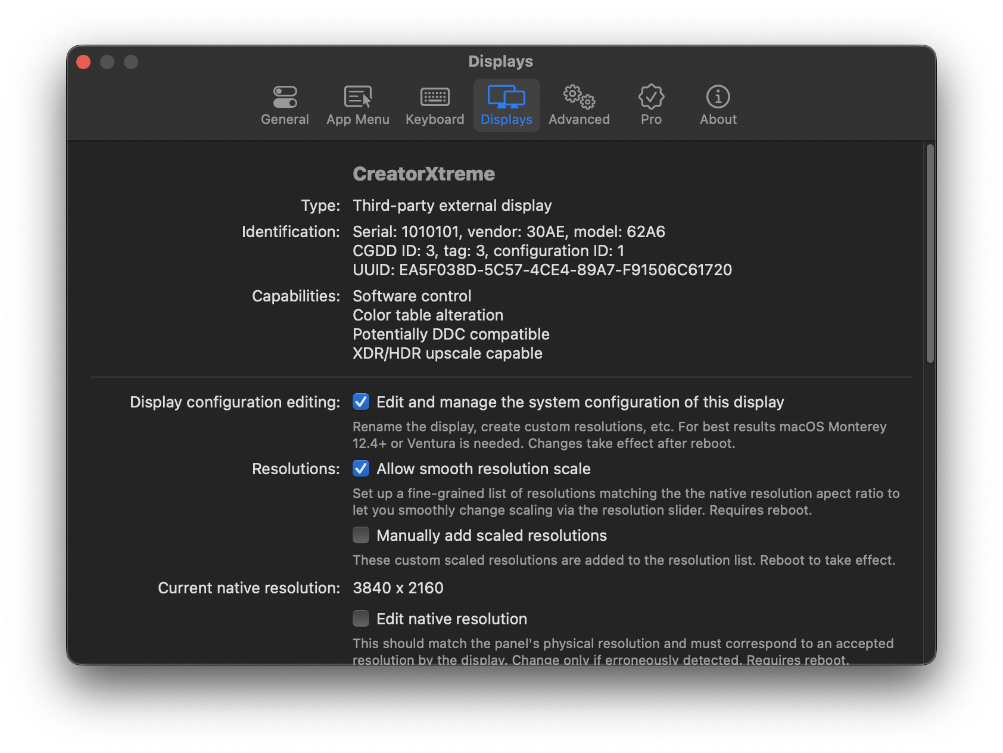1003x753 pixels.
Task: Switch to the About tab
Action: pyautogui.click(x=718, y=105)
